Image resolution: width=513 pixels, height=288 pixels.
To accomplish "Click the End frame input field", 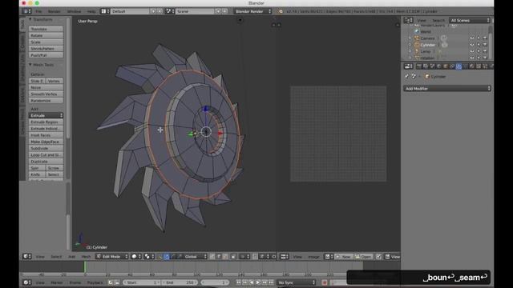I will point(179,282).
